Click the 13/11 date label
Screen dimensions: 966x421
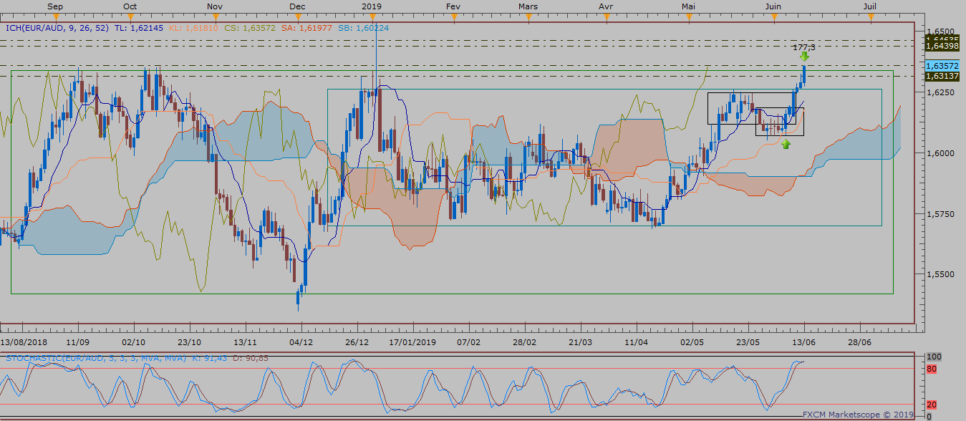244,342
